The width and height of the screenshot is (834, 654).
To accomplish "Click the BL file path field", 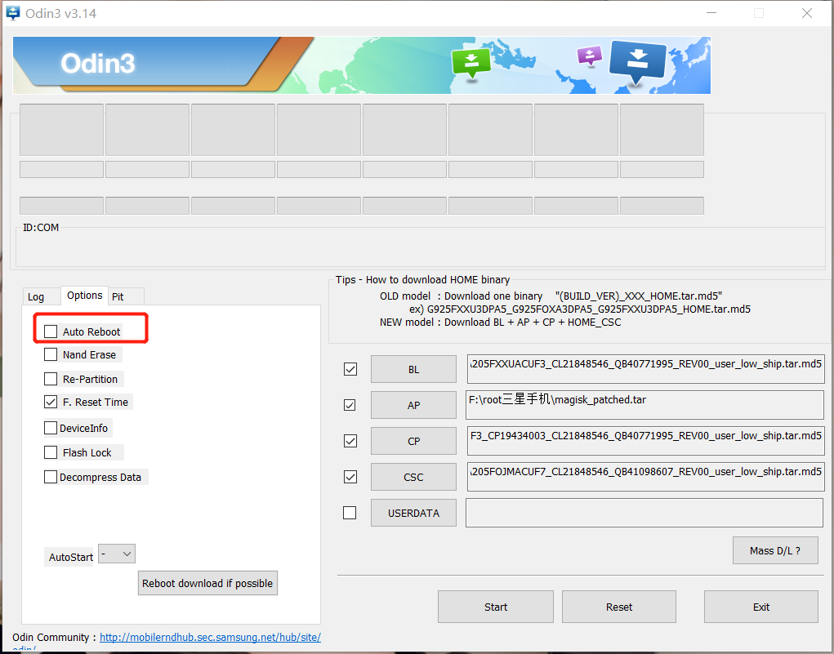I will tap(645, 369).
